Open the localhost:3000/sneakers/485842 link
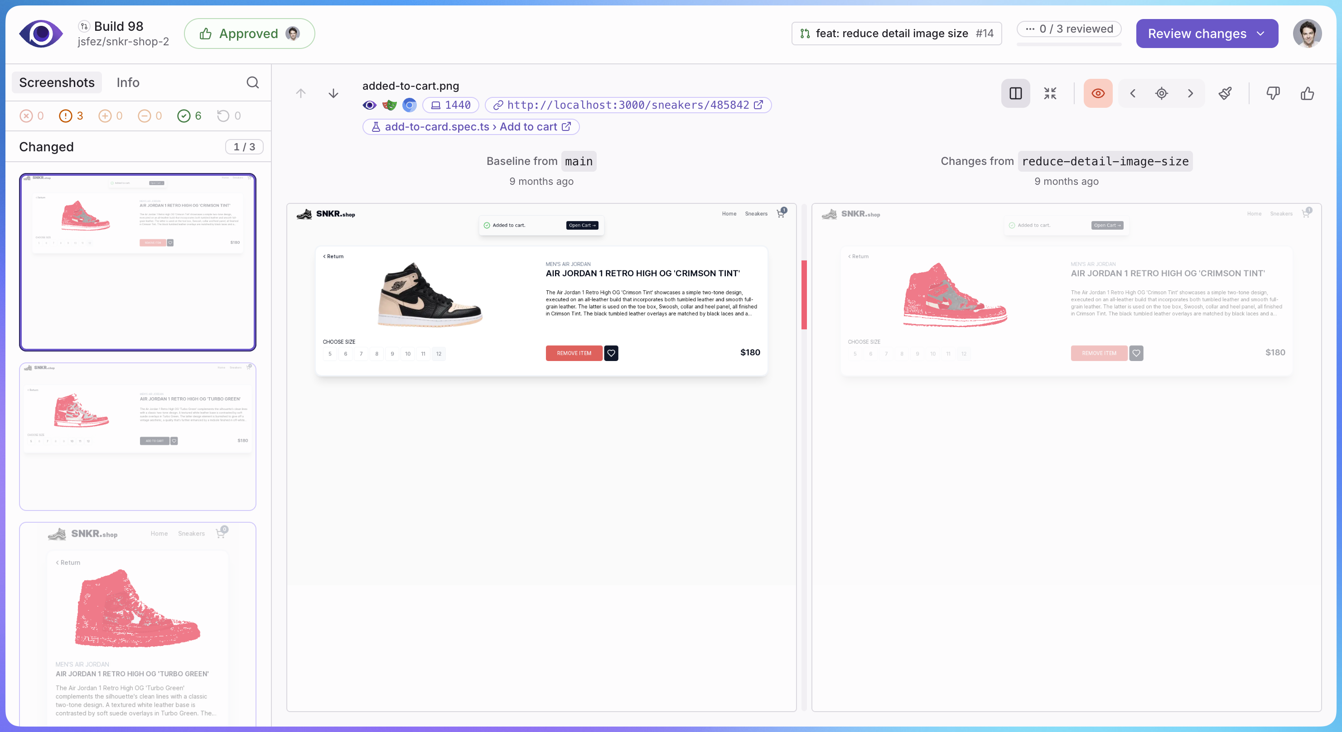The height and width of the screenshot is (732, 1342). 628,105
